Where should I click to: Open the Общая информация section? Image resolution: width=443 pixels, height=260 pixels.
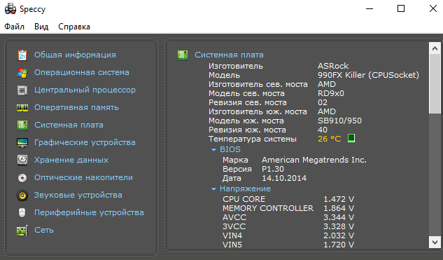tap(75, 55)
